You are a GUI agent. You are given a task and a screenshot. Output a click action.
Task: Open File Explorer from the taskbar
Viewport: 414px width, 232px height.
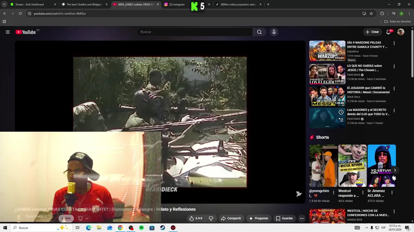[99, 228]
